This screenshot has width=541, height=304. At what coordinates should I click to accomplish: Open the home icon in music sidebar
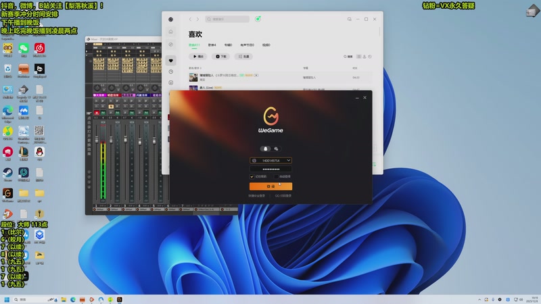coord(171,32)
